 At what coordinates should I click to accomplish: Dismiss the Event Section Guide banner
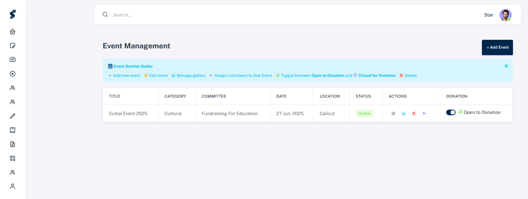point(506,66)
